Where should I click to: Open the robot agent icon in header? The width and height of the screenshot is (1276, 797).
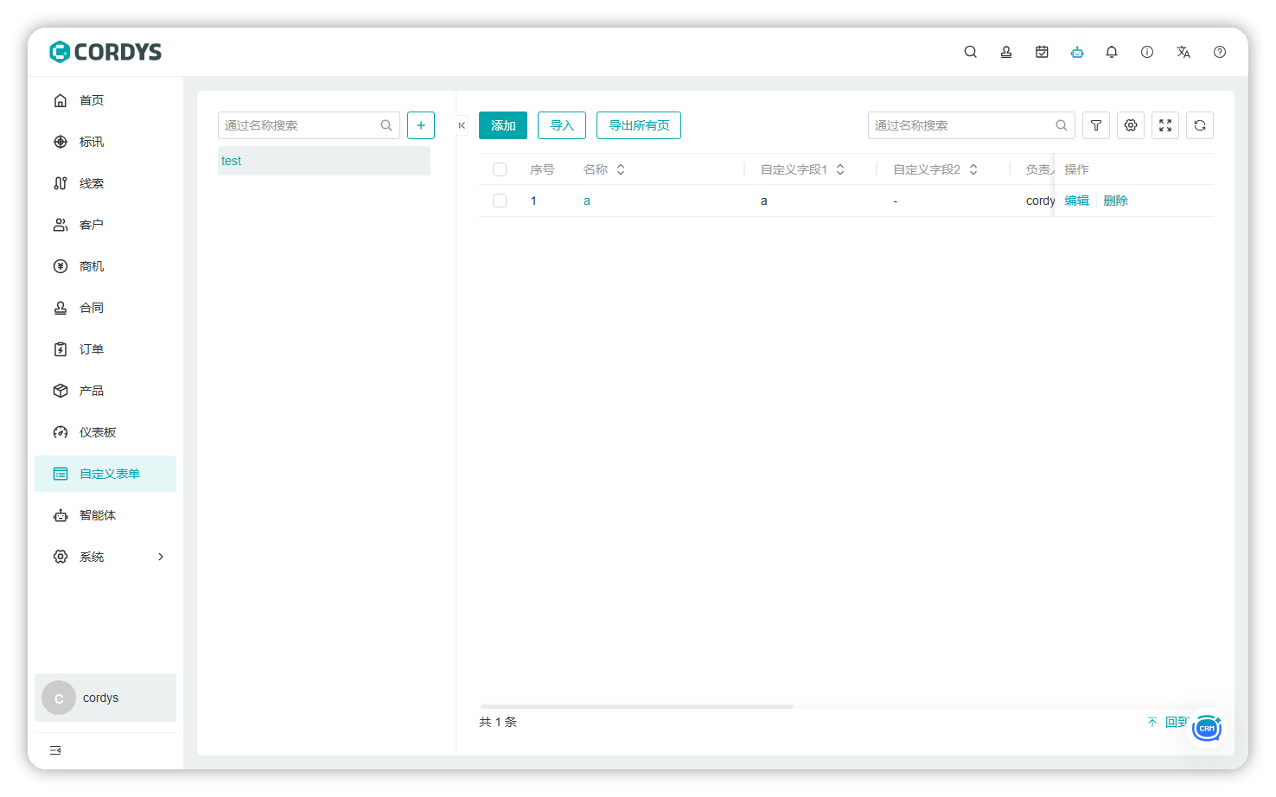(x=1077, y=52)
